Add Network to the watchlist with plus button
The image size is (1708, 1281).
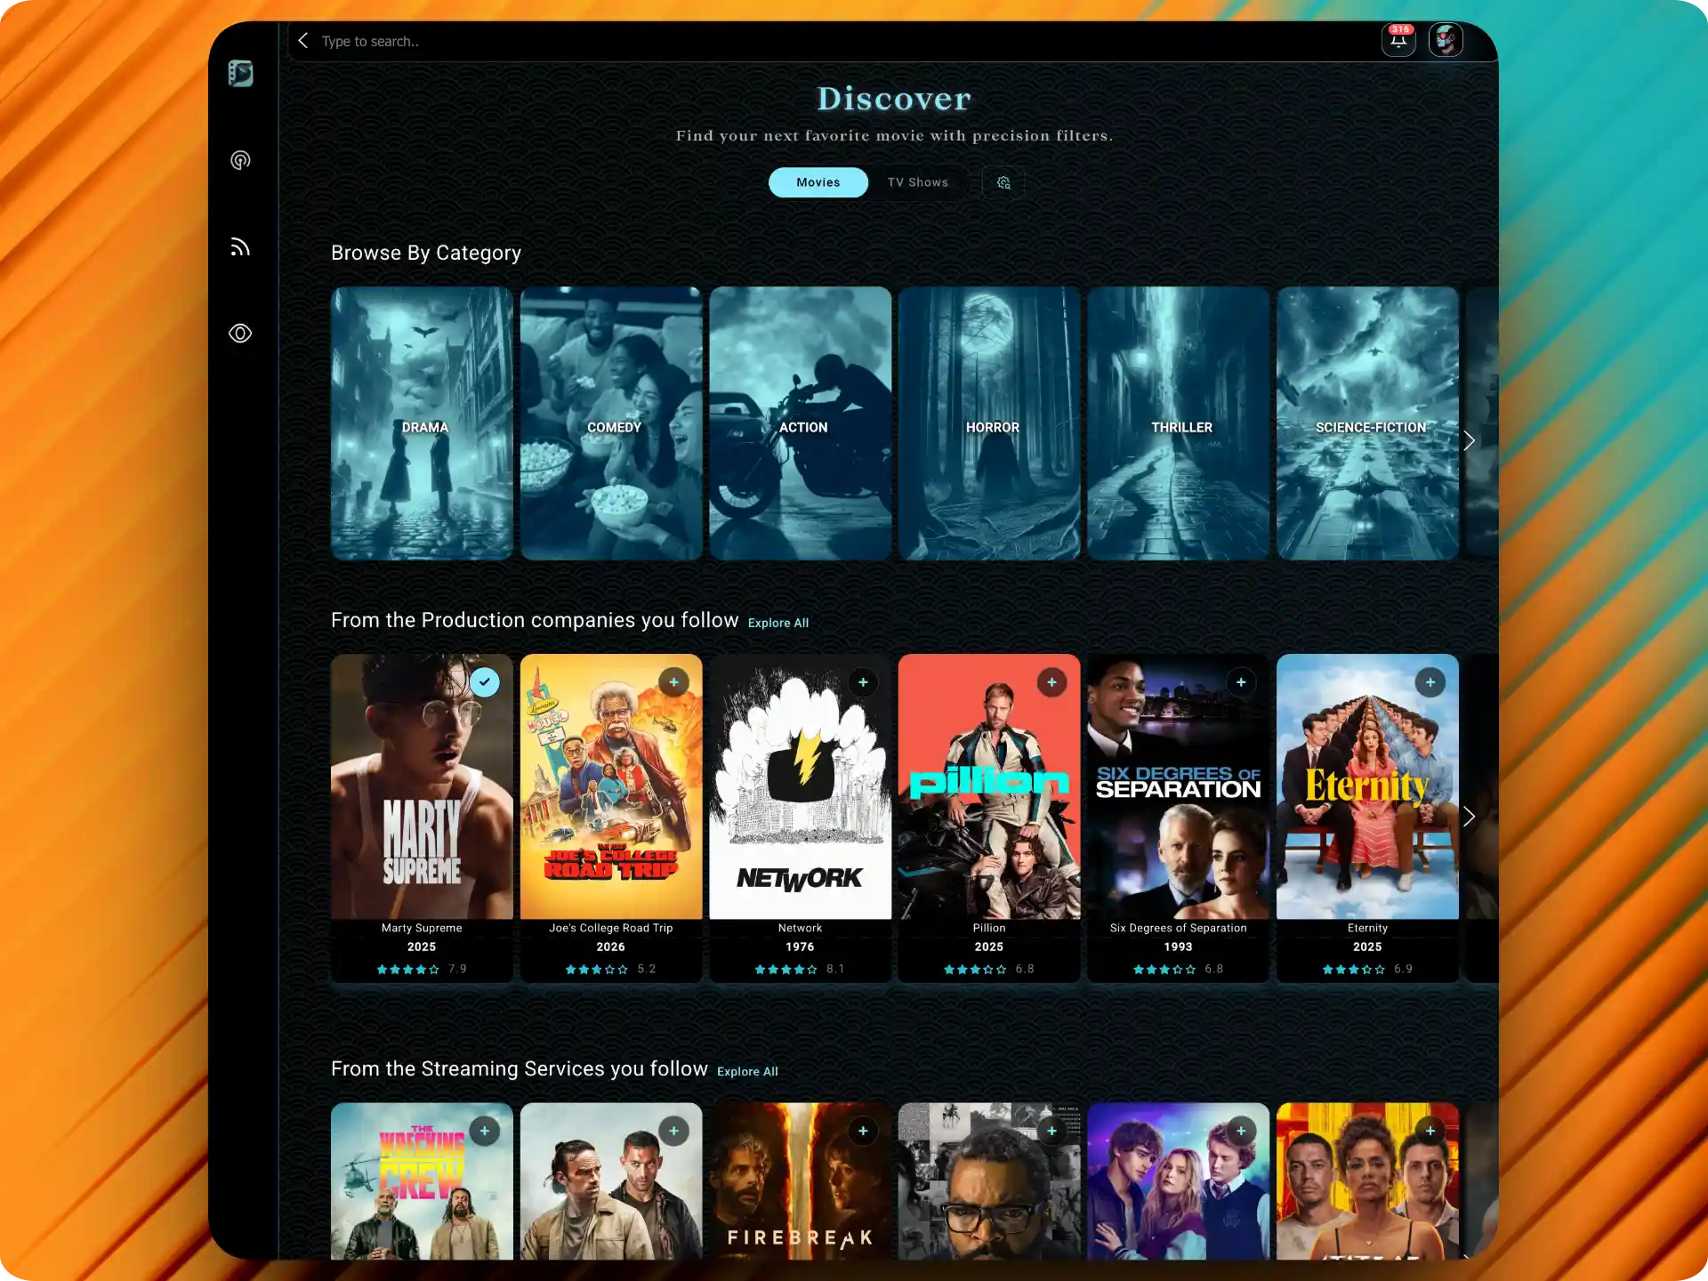pos(863,682)
